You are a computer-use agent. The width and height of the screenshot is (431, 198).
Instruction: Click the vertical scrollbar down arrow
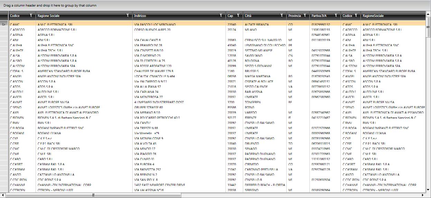(428, 190)
